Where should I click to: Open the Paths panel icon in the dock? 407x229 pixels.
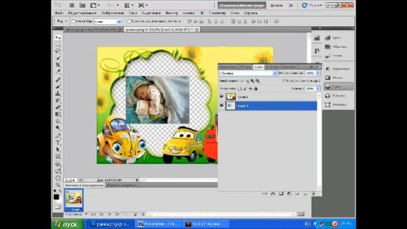coord(328,104)
